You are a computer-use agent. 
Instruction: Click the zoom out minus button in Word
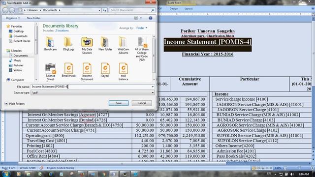(x=285, y=168)
